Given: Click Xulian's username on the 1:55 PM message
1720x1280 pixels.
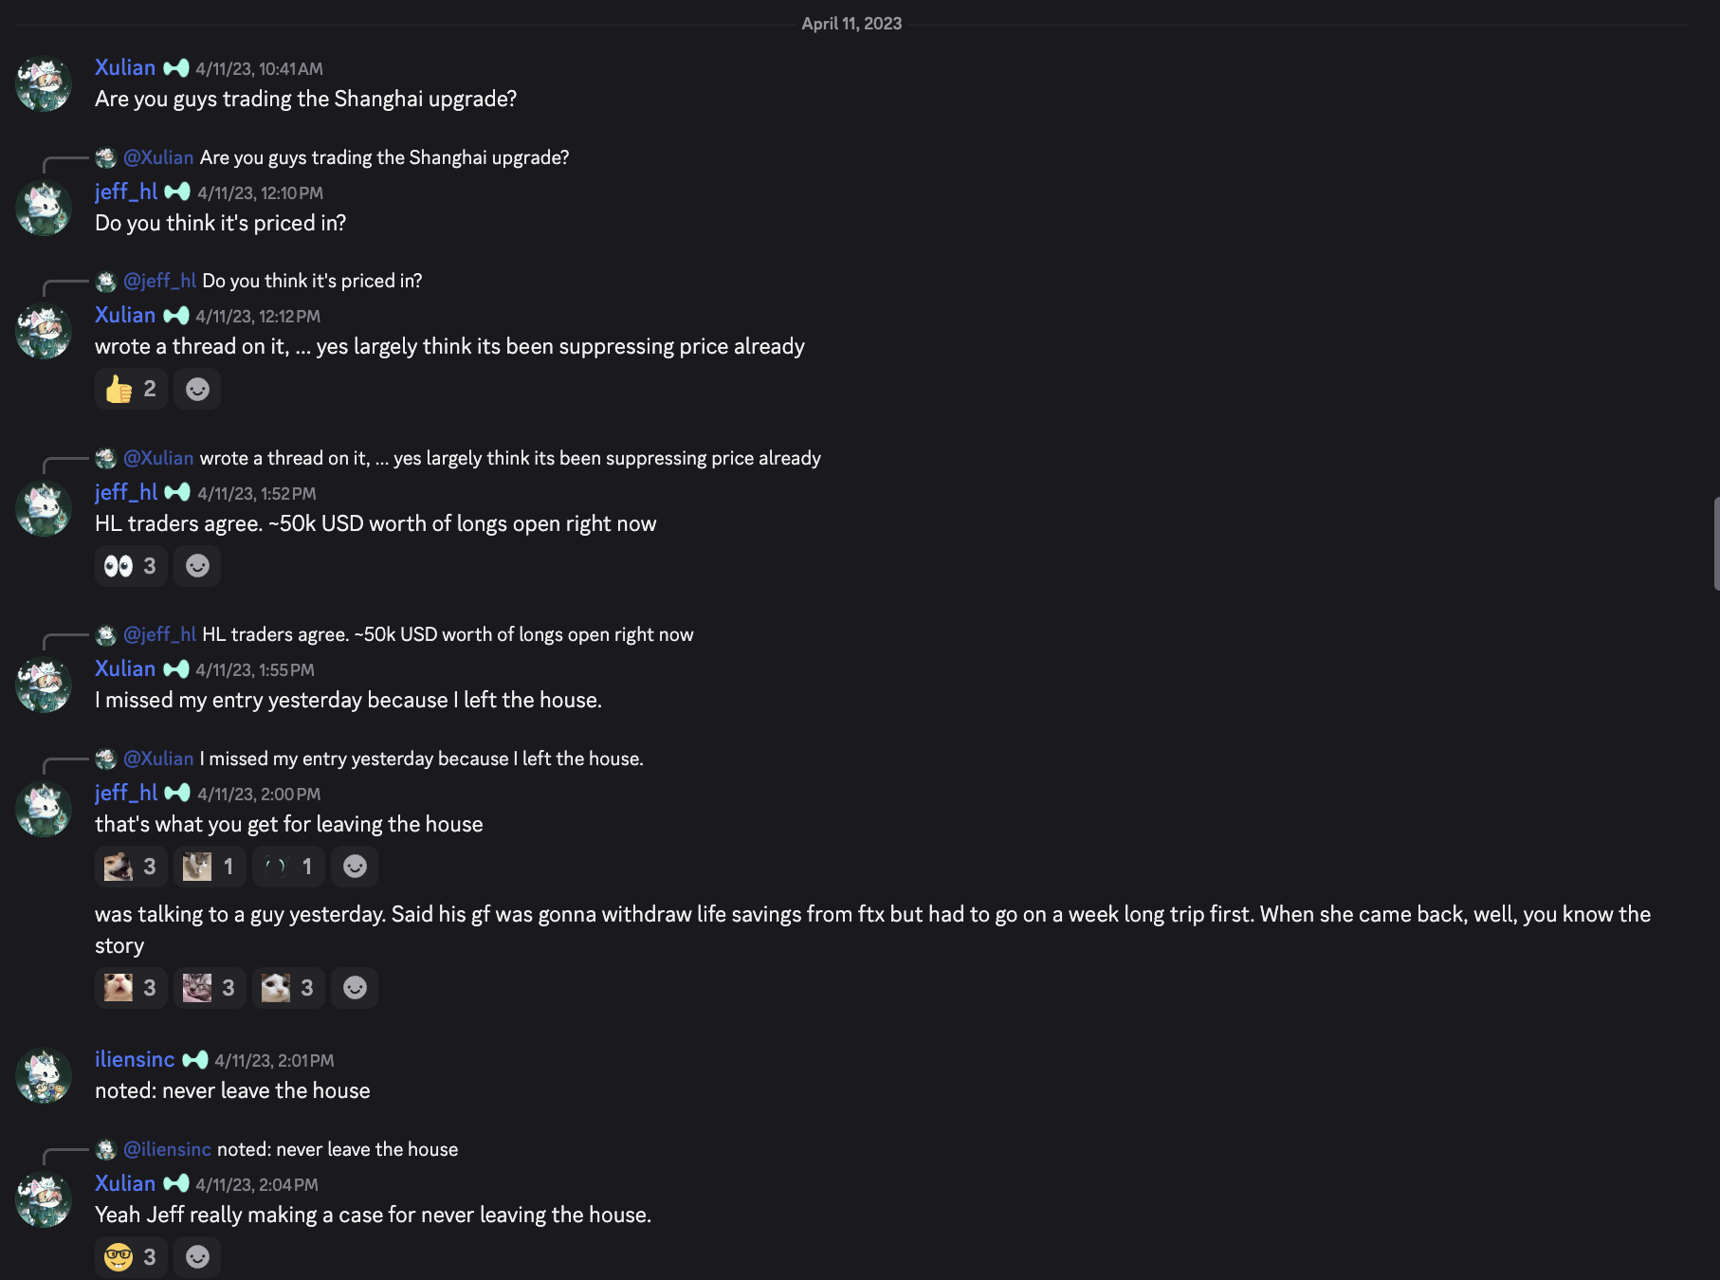Looking at the screenshot, I should click(125, 668).
